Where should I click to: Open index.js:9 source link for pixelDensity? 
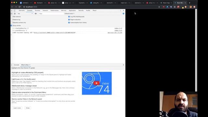[x=118, y=31]
